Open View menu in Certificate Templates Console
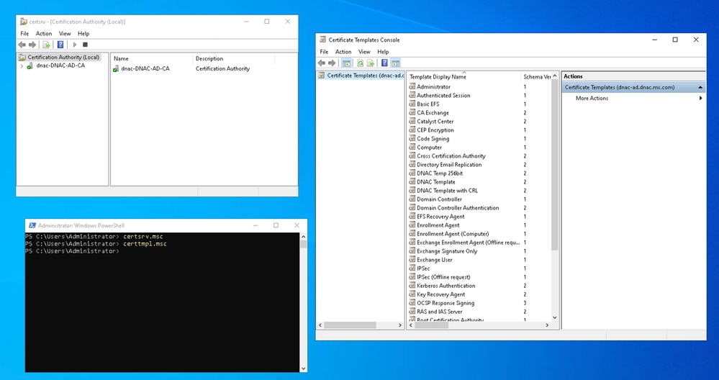 [364, 53]
